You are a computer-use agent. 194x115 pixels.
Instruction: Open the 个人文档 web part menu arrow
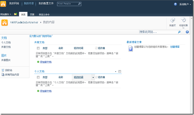click(x=116, y=72)
